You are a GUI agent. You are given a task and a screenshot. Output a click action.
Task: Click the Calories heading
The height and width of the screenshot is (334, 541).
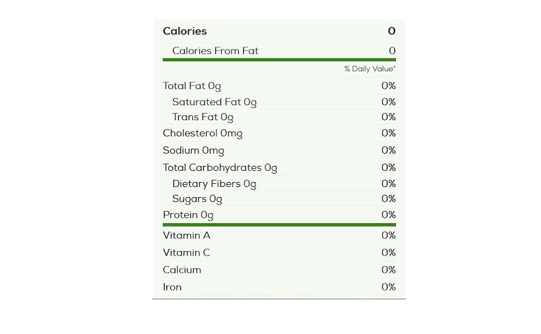pyautogui.click(x=185, y=31)
